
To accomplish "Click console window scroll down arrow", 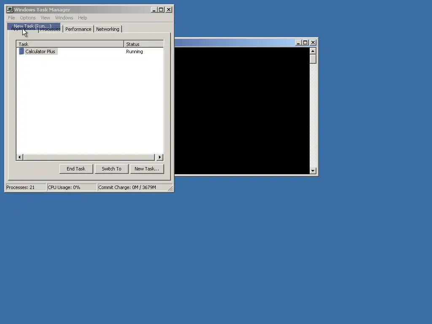I will [x=313, y=171].
